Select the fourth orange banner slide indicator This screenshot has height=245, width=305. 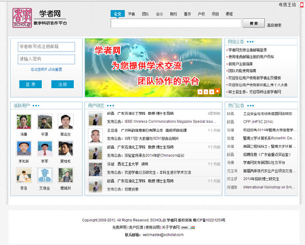[x=218, y=91]
